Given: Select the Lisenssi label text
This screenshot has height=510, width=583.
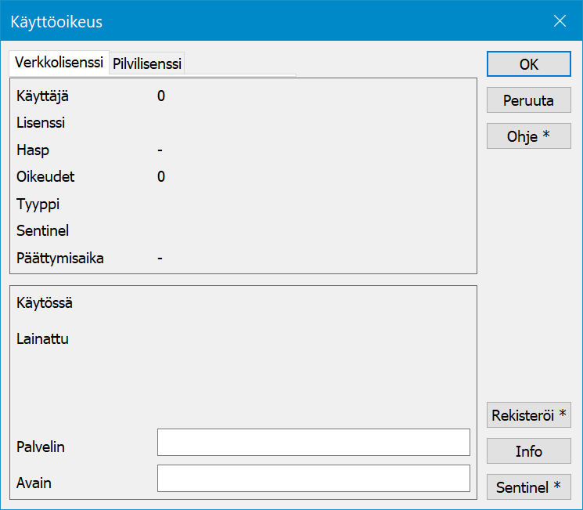Looking at the screenshot, I should point(41,123).
